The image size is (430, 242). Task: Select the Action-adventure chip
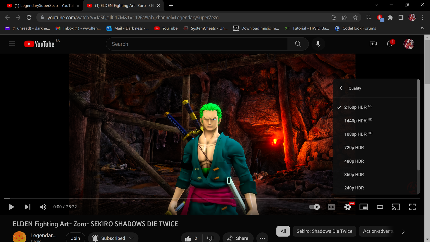pyautogui.click(x=378, y=231)
